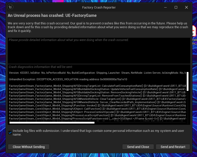Uncheck Include log files with submission
Image resolution: width=197 pixels, height=157 pixels.
10,133
